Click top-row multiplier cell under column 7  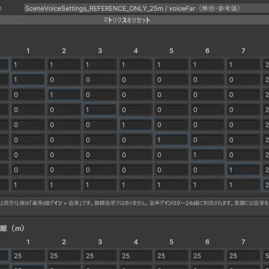(x=243, y=64)
